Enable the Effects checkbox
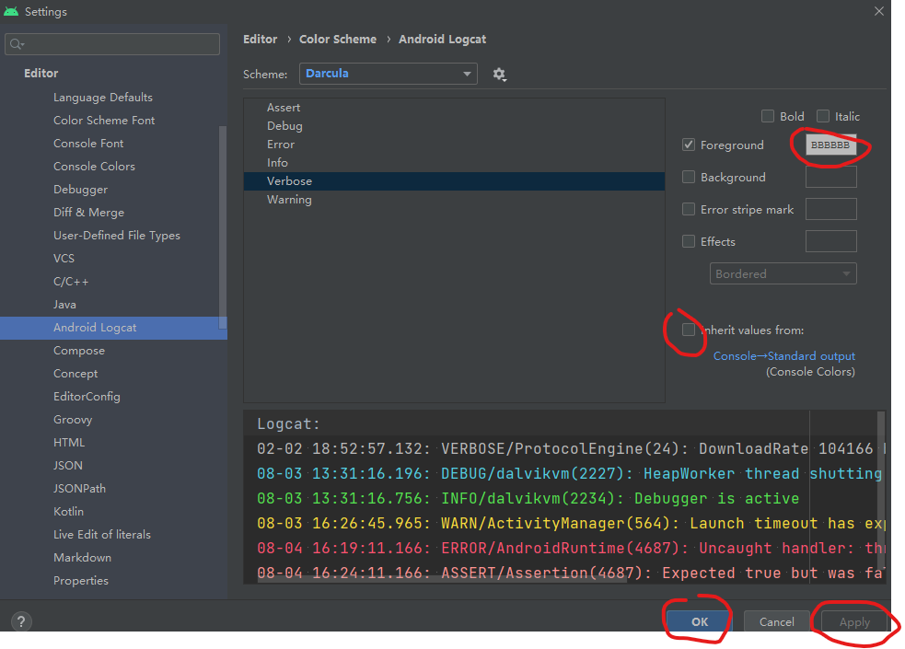Screen dimensions: 905x649 pyautogui.click(x=689, y=242)
